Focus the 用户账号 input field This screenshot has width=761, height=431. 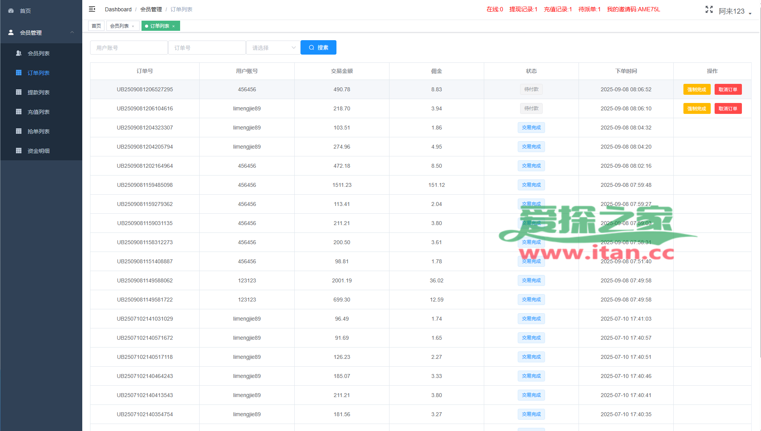[129, 48]
